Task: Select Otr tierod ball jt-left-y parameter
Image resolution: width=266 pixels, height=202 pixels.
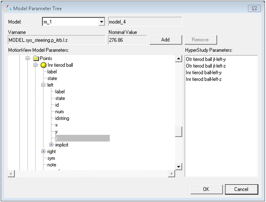Action: pyautogui.click(x=206, y=59)
